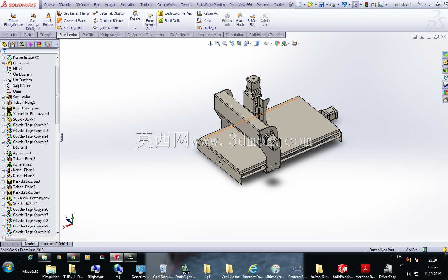Open the Form Verme Aracı tool
Image resolution: width=448 pixels, height=280 pixels.
pos(150,22)
